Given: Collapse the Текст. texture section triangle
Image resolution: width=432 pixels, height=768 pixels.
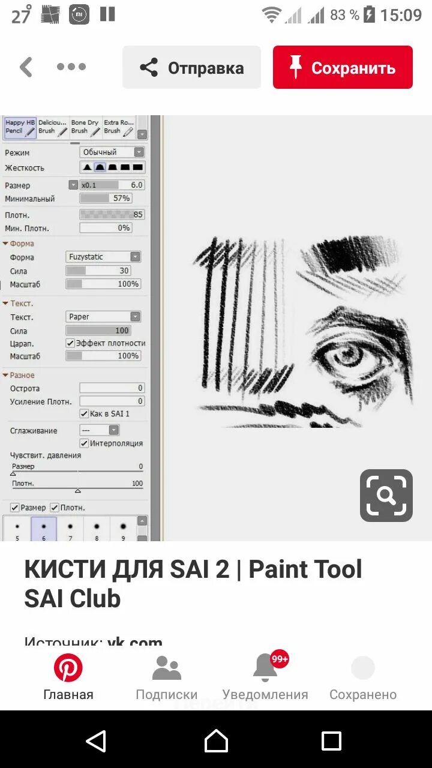Looking at the screenshot, I should coord(6,304).
